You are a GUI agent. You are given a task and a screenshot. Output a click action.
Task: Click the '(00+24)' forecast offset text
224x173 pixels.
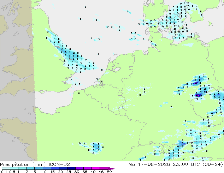pos(213,165)
